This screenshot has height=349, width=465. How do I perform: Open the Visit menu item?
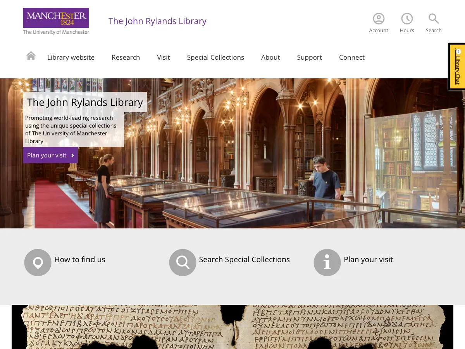[x=164, y=57]
